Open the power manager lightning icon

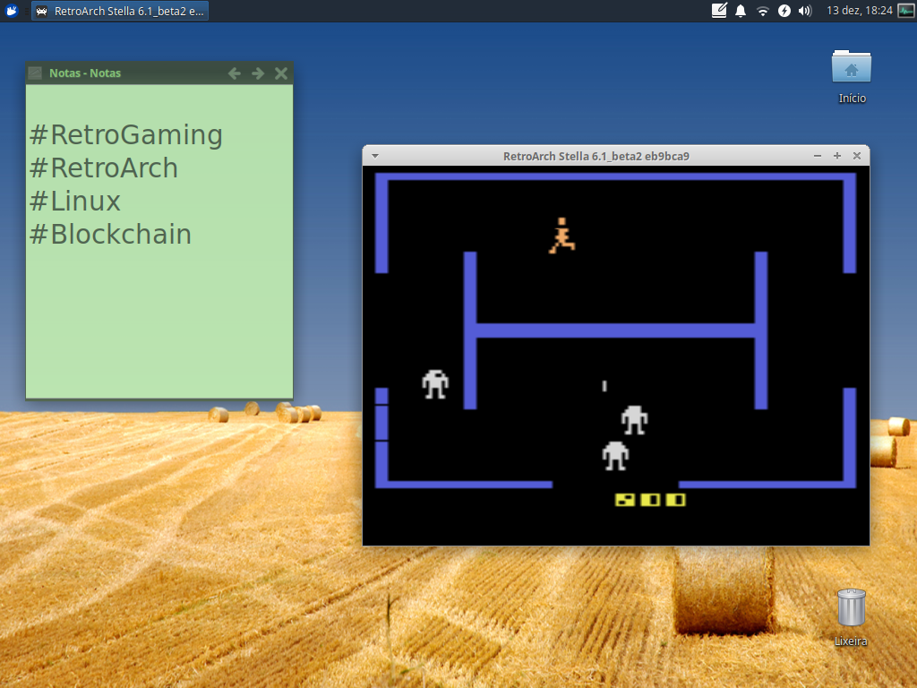pos(784,11)
